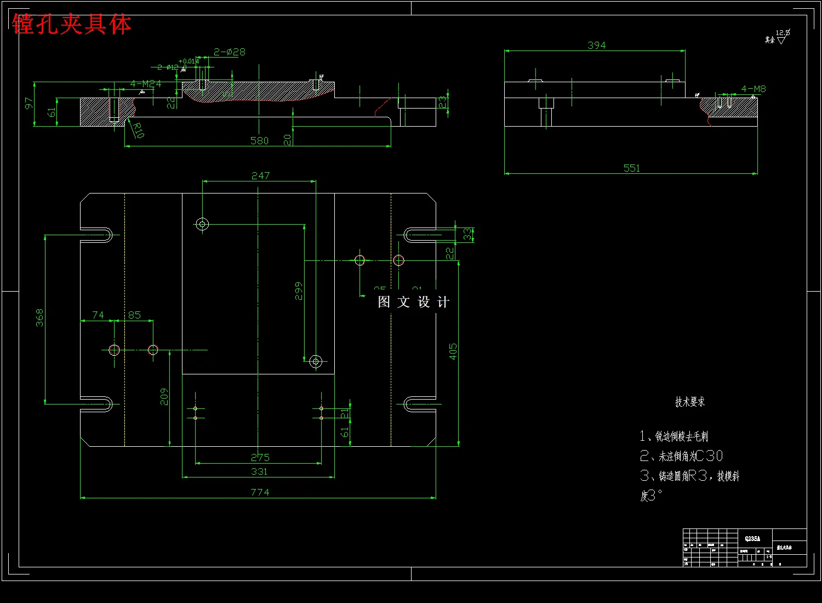
Task: Select the 331 width dimension
Action: point(259,471)
